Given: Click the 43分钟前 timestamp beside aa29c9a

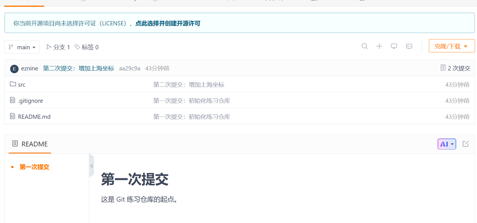Looking at the screenshot, I should pyautogui.click(x=157, y=68).
